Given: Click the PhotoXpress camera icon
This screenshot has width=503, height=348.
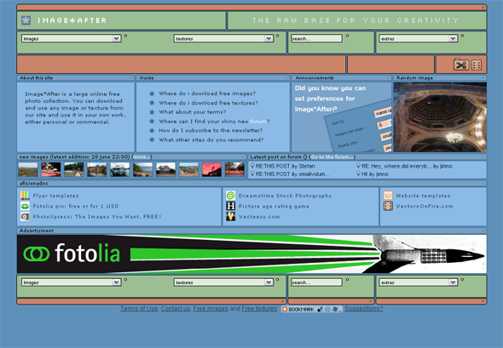Looking at the screenshot, I should pyautogui.click(x=25, y=217).
